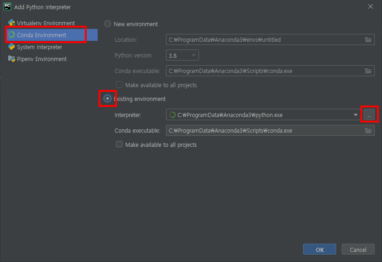The width and height of the screenshot is (382, 262).
Task: Choose the New environment radio button
Action: pyautogui.click(x=107, y=24)
